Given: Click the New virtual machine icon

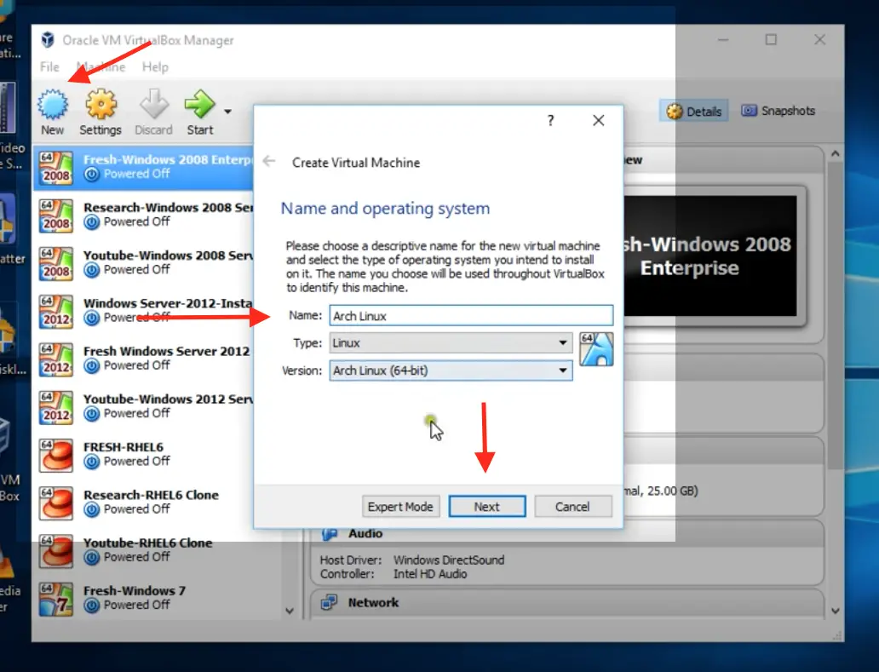Looking at the screenshot, I should [x=52, y=108].
